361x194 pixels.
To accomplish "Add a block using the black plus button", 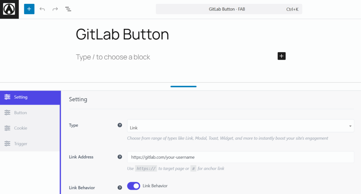I will coord(281,56).
